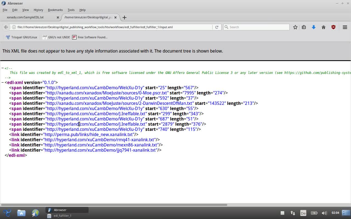Switch to Abrowser in the taskbar
Viewport: 351px width, 219px height.
67,210
